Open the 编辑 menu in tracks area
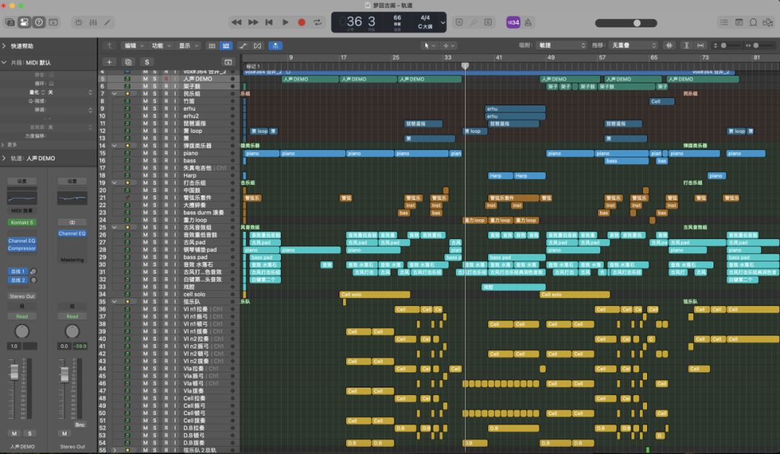The height and width of the screenshot is (454, 780). click(134, 45)
